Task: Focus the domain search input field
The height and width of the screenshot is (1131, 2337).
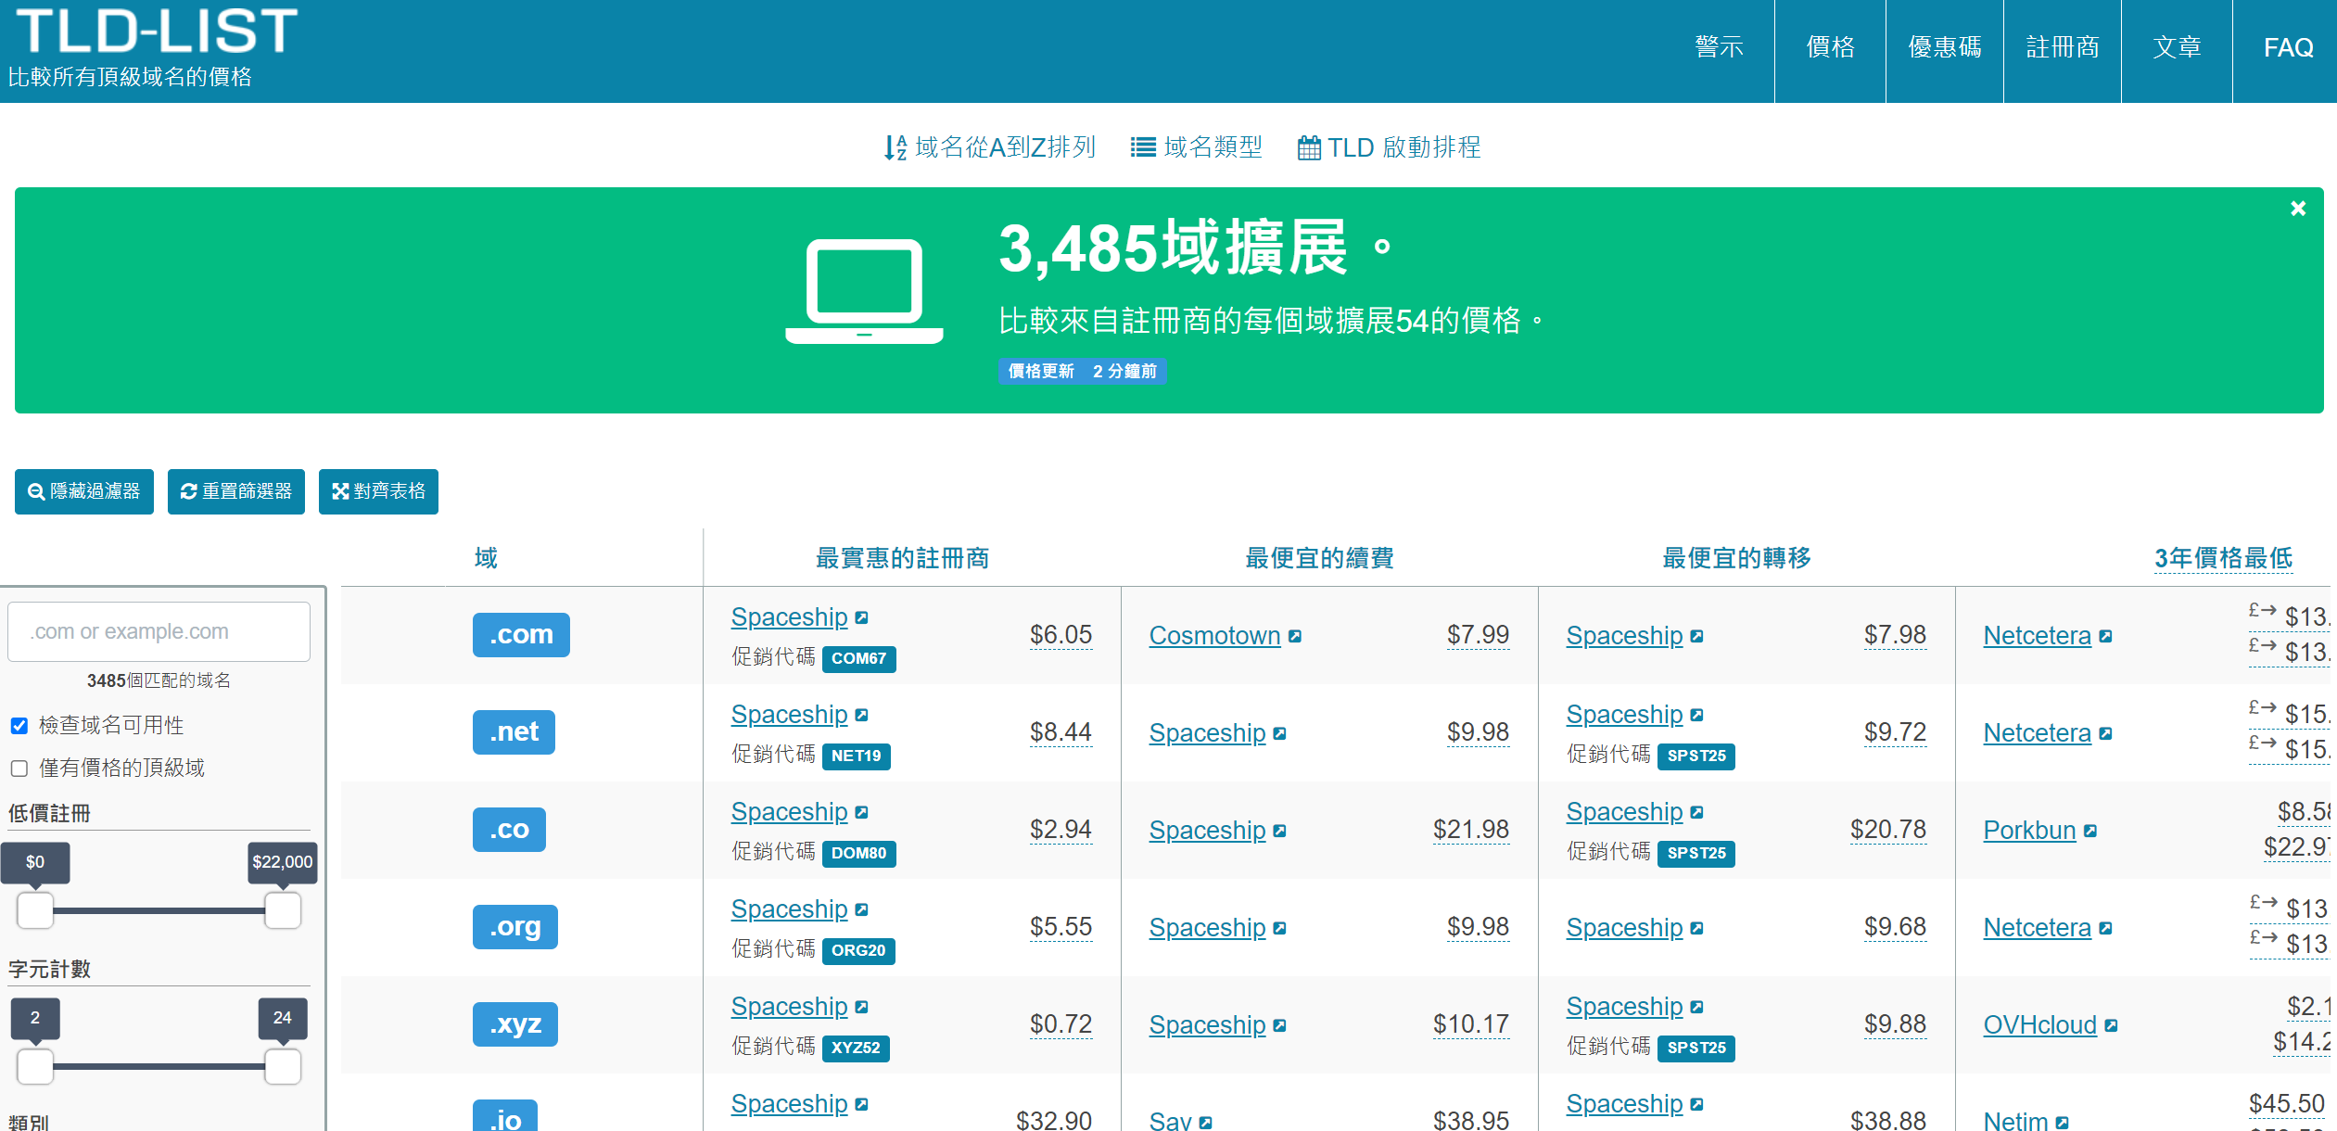Action: (x=159, y=631)
